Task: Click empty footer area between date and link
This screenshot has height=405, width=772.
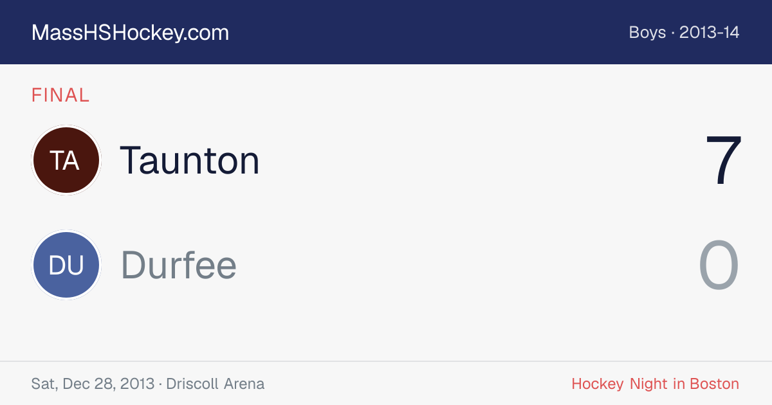Action: pyautogui.click(x=418, y=384)
